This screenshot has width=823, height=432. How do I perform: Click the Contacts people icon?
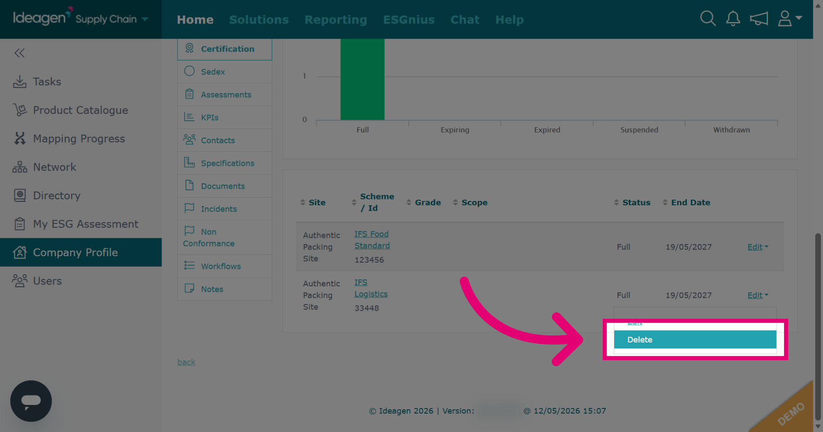point(189,139)
